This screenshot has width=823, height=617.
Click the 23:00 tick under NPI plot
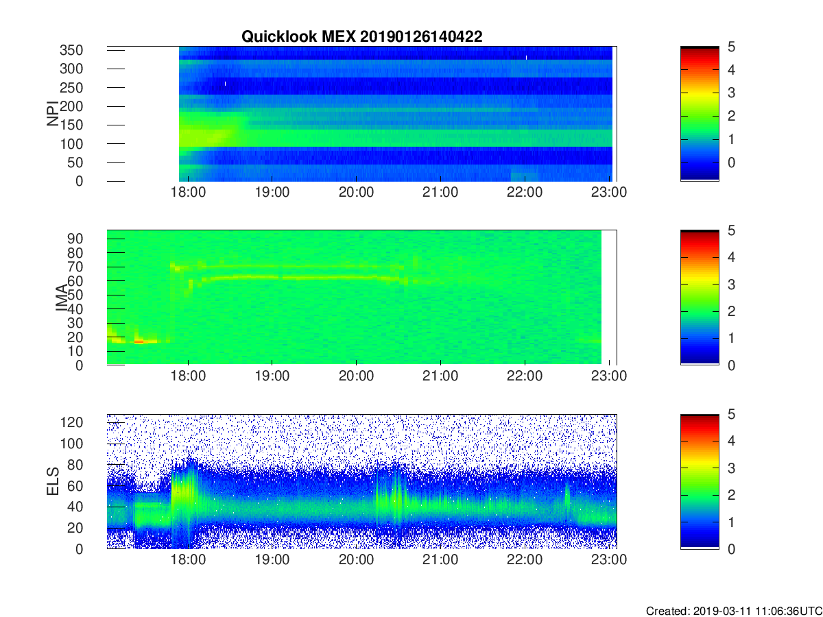point(609,193)
